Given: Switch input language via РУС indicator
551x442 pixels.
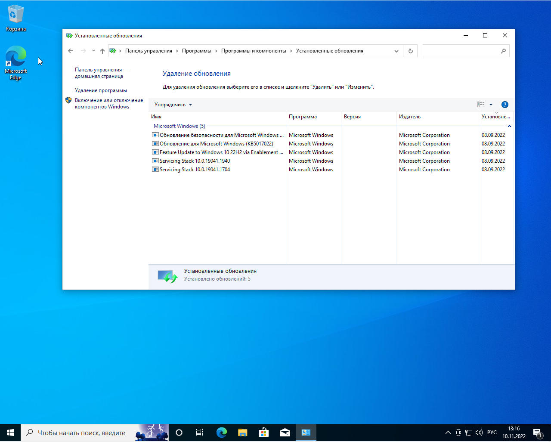Looking at the screenshot, I should pyautogui.click(x=492, y=433).
